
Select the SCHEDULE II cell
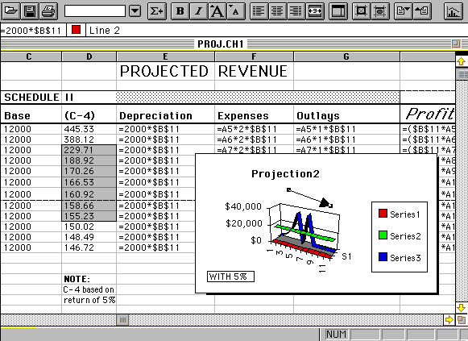tap(39, 98)
